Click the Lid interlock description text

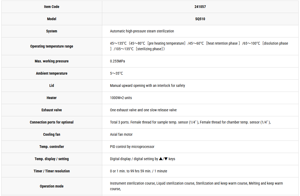[x=147, y=86]
